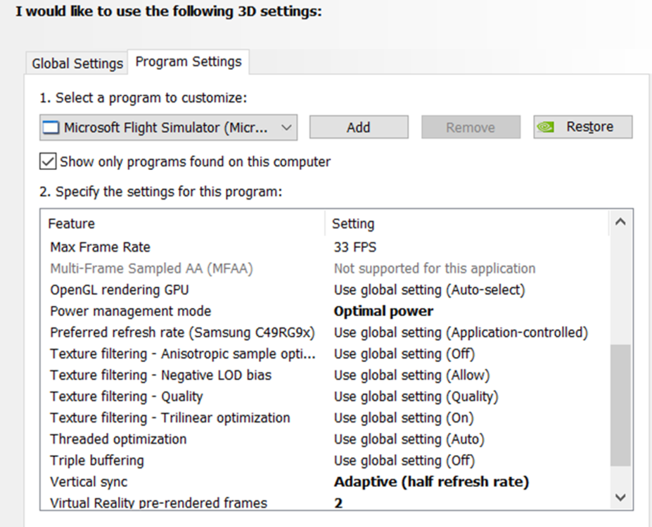
Task: Click the Feature column header
Action: pos(71,224)
